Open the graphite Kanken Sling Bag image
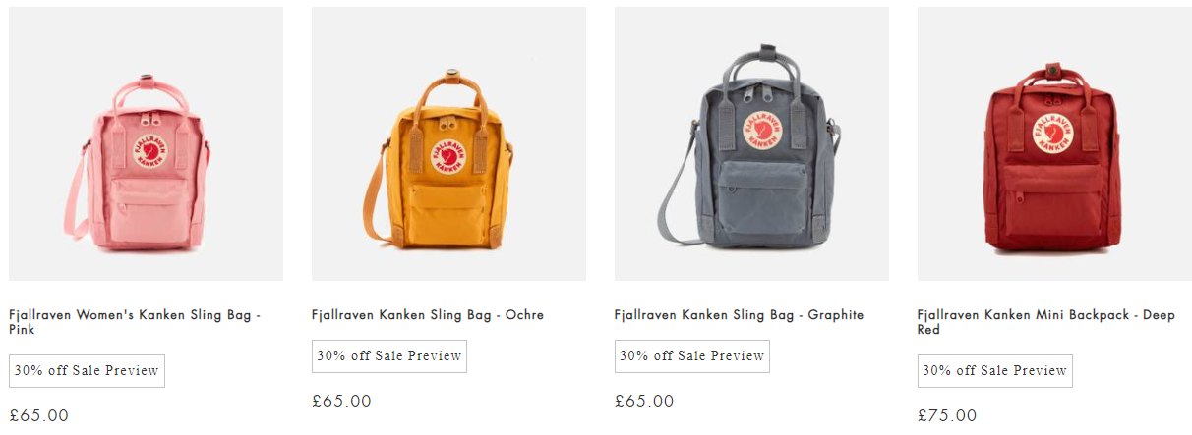This screenshot has height=435, width=1192. [x=751, y=143]
